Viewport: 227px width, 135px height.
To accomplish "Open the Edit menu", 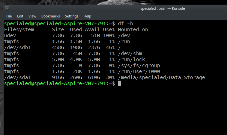I will tap(20, 16).
